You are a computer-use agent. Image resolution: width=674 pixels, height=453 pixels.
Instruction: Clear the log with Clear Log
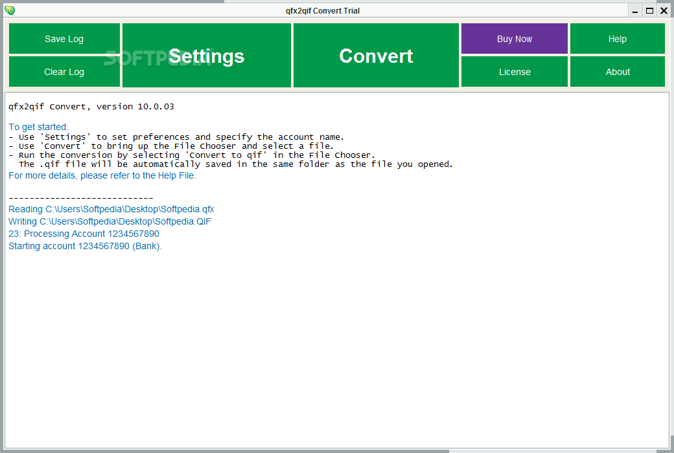64,72
